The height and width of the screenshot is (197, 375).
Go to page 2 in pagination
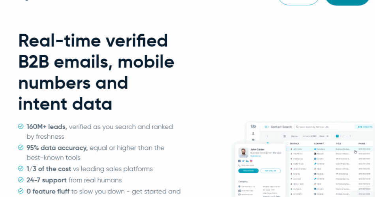(341, 136)
